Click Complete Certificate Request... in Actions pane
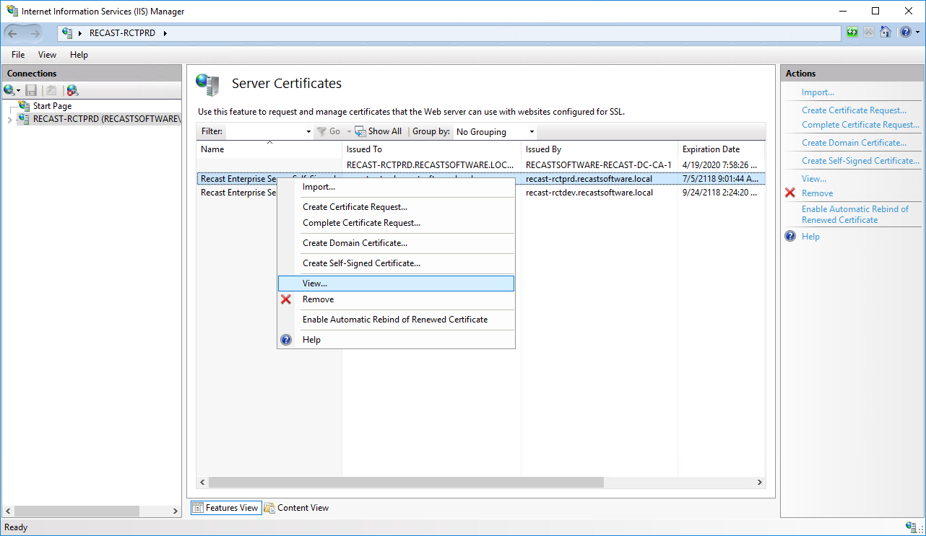 point(860,125)
